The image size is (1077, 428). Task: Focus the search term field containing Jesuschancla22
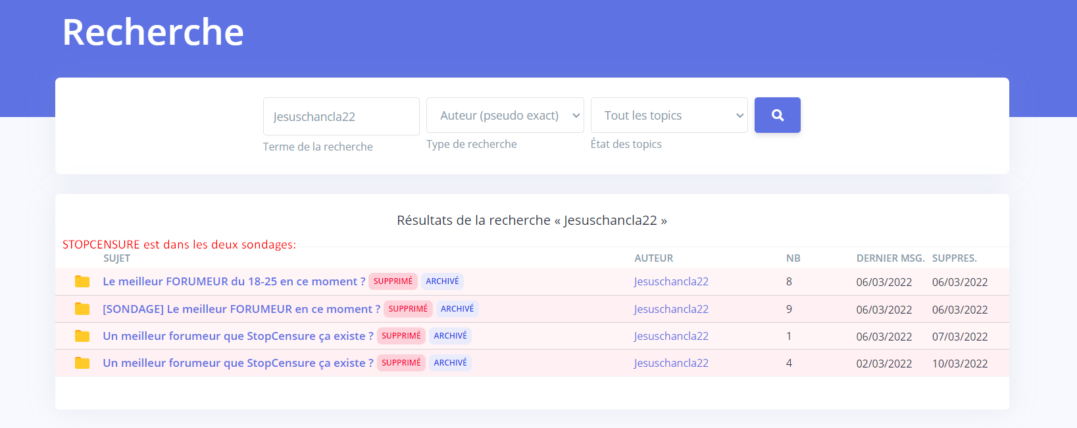tap(341, 116)
